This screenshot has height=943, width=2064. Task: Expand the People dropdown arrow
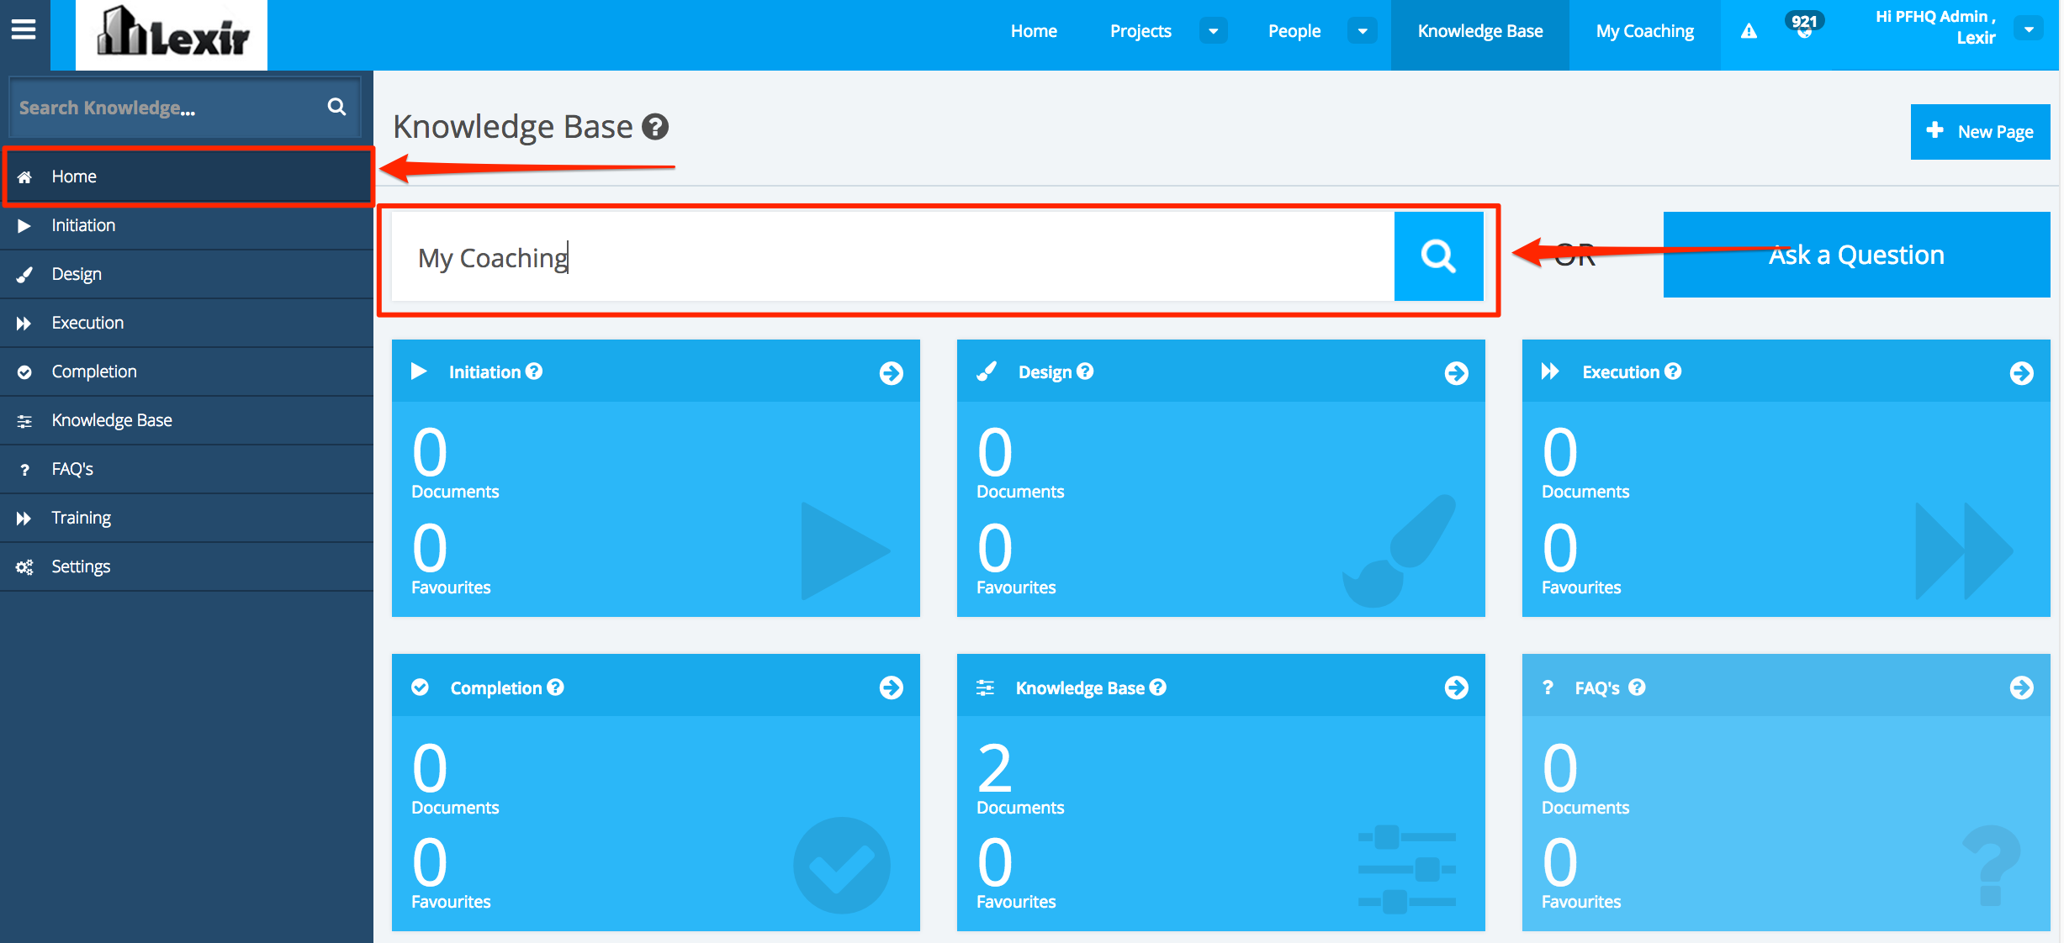(1362, 31)
